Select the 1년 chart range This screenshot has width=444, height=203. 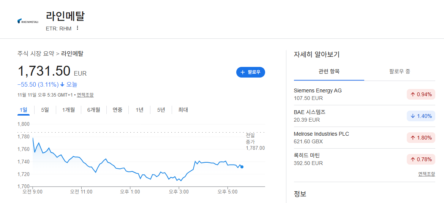pos(139,110)
